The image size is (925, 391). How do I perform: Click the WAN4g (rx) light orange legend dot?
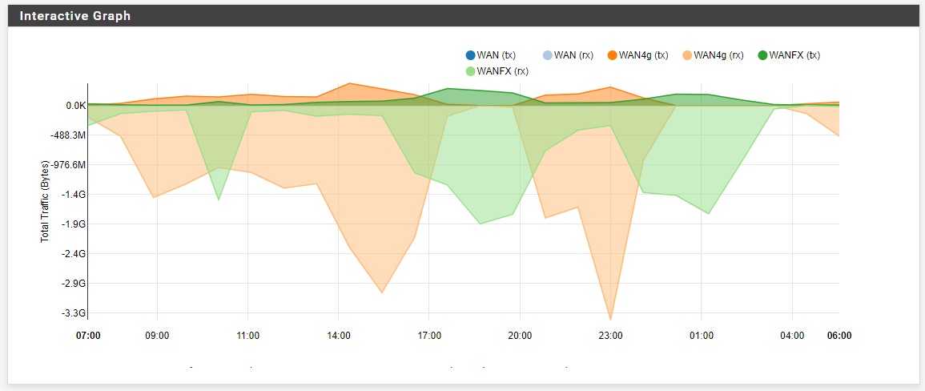[x=687, y=55]
